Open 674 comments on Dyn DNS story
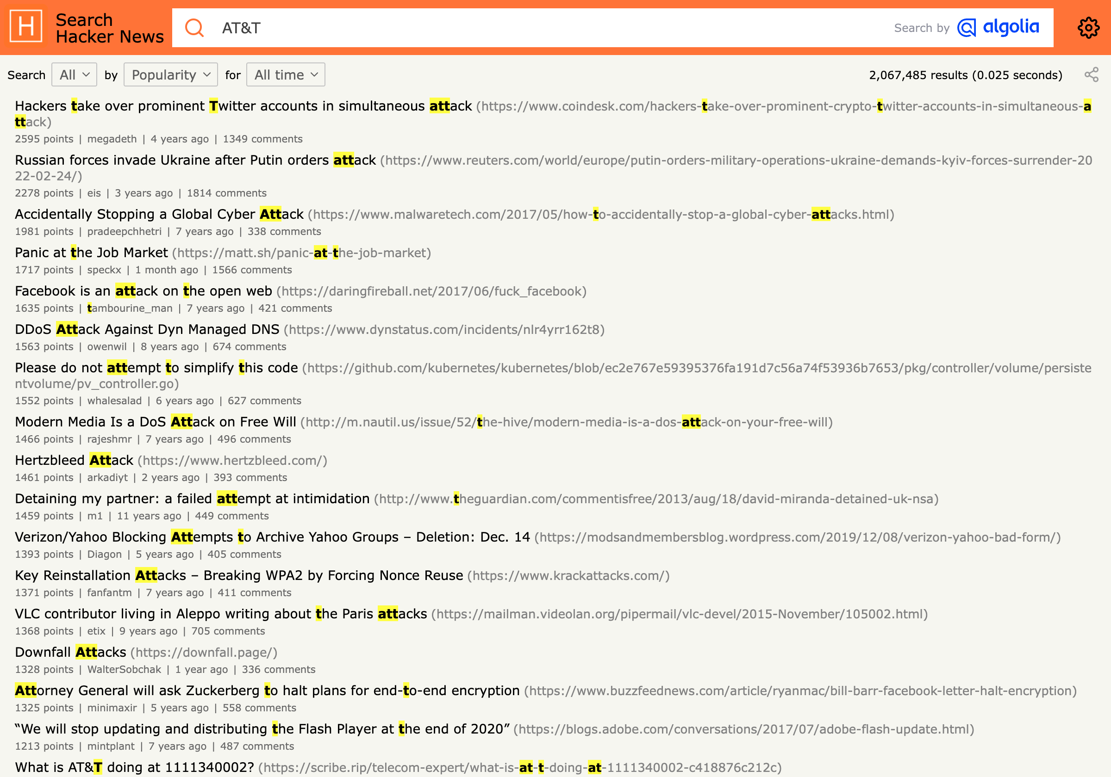1111x777 pixels. 249,346
